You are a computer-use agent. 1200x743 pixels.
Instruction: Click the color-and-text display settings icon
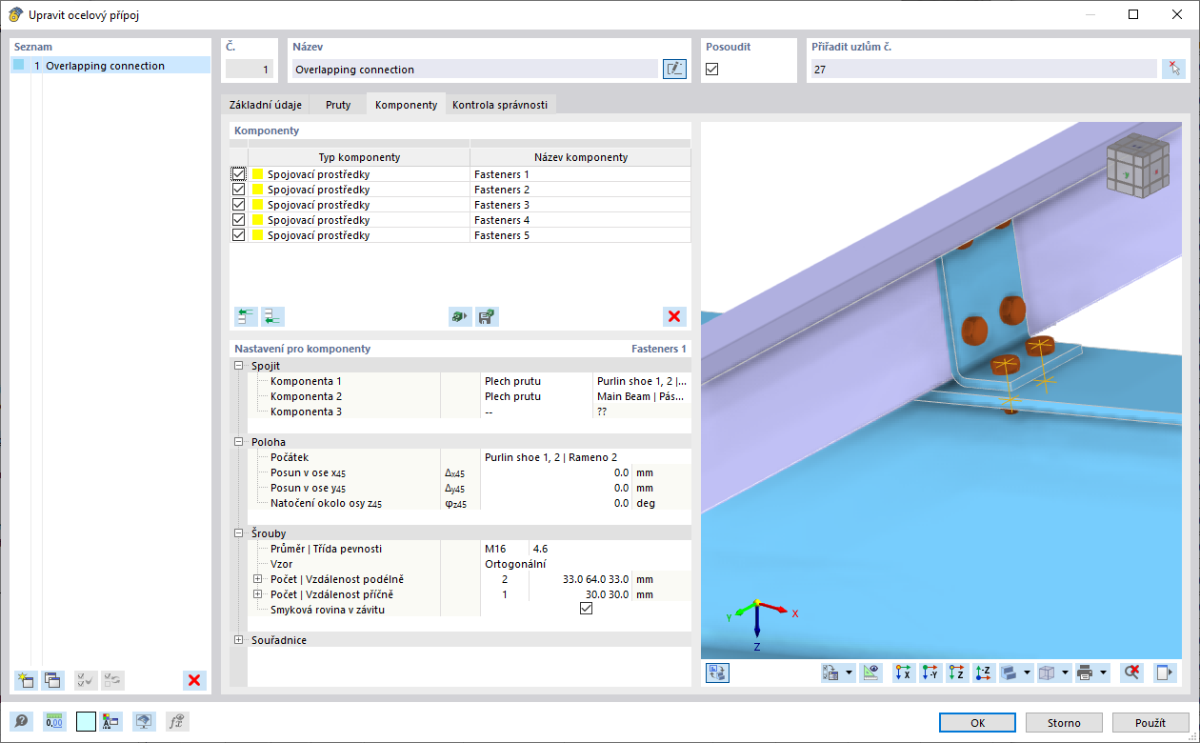click(111, 722)
